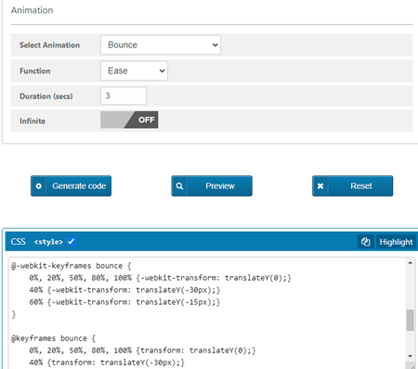
Task: Open the Select Animation Bounce dropdown
Action: point(161,45)
